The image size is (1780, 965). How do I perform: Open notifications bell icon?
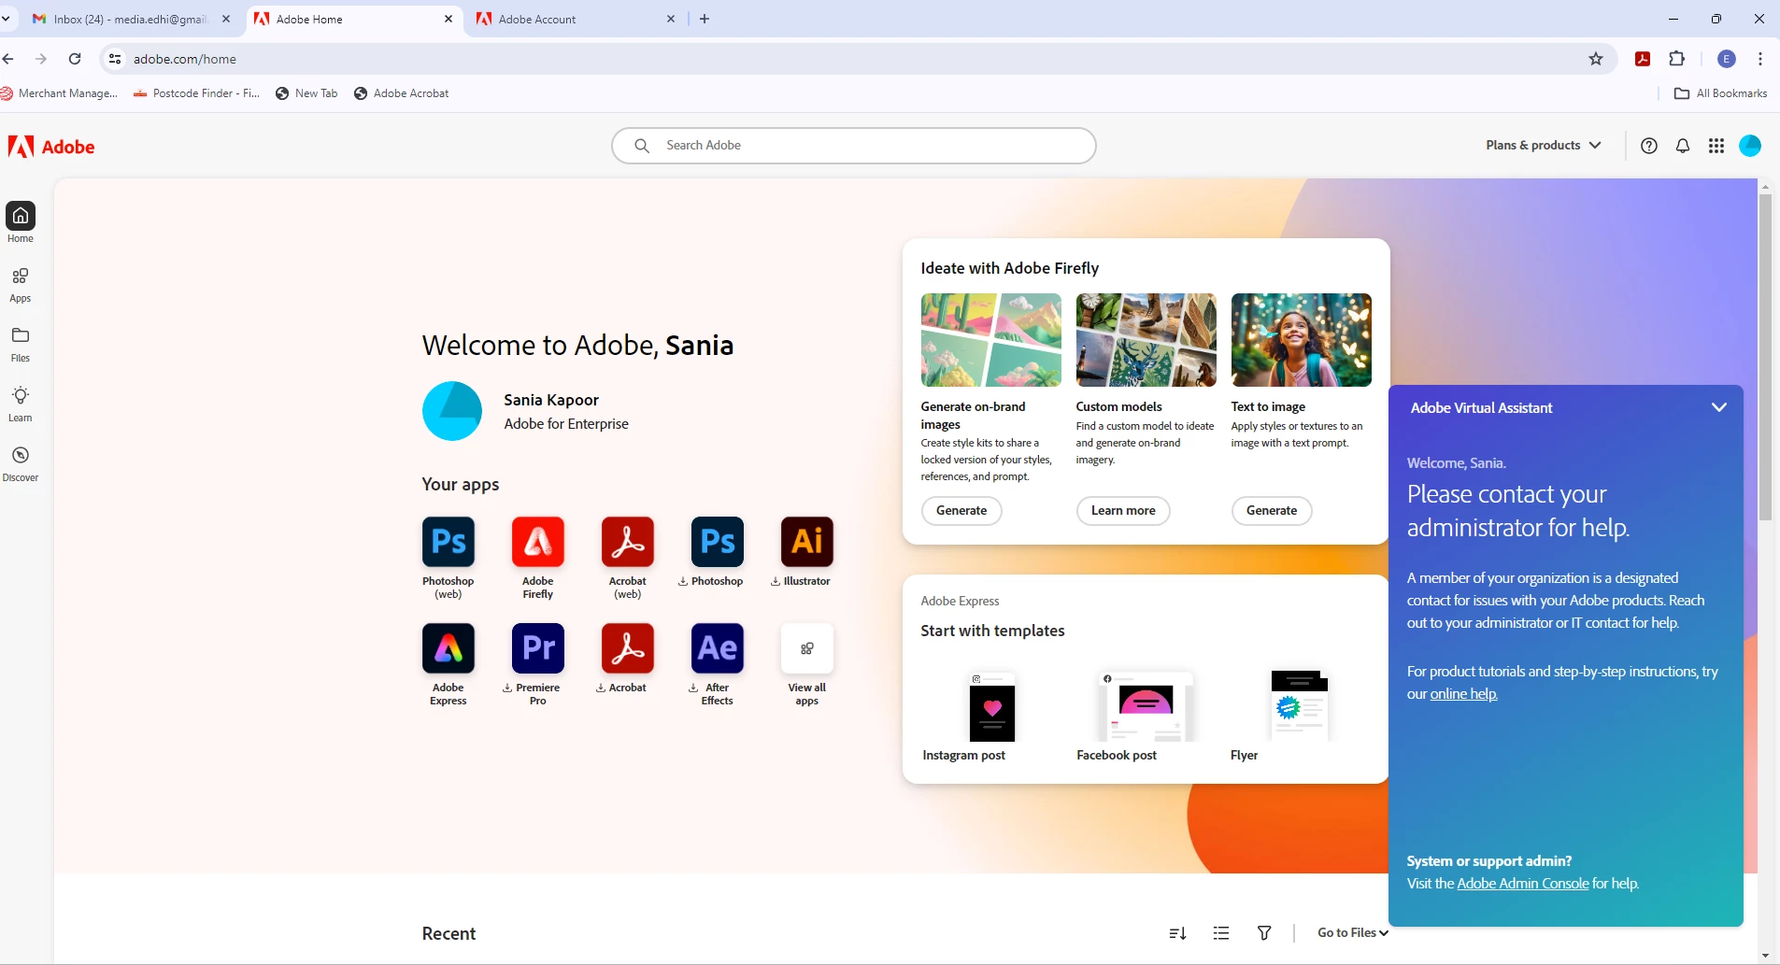[1683, 146]
